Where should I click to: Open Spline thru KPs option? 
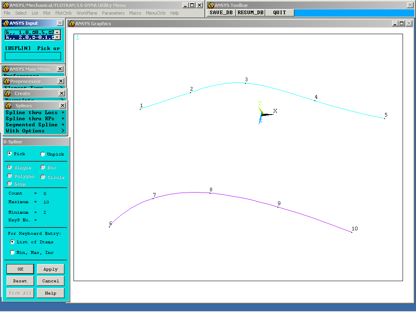click(35, 119)
